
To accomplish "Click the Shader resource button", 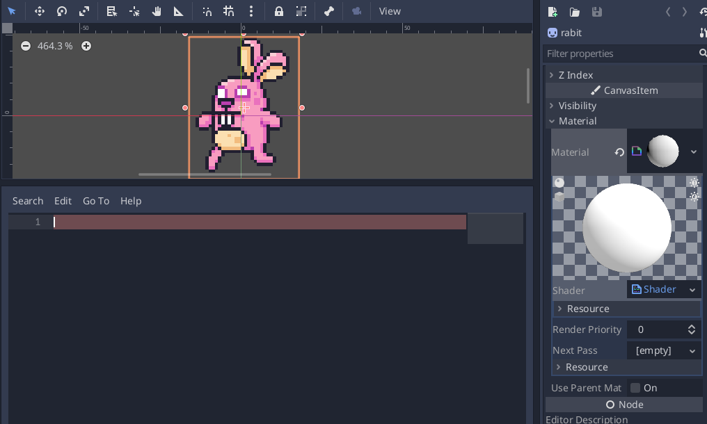I will point(656,290).
